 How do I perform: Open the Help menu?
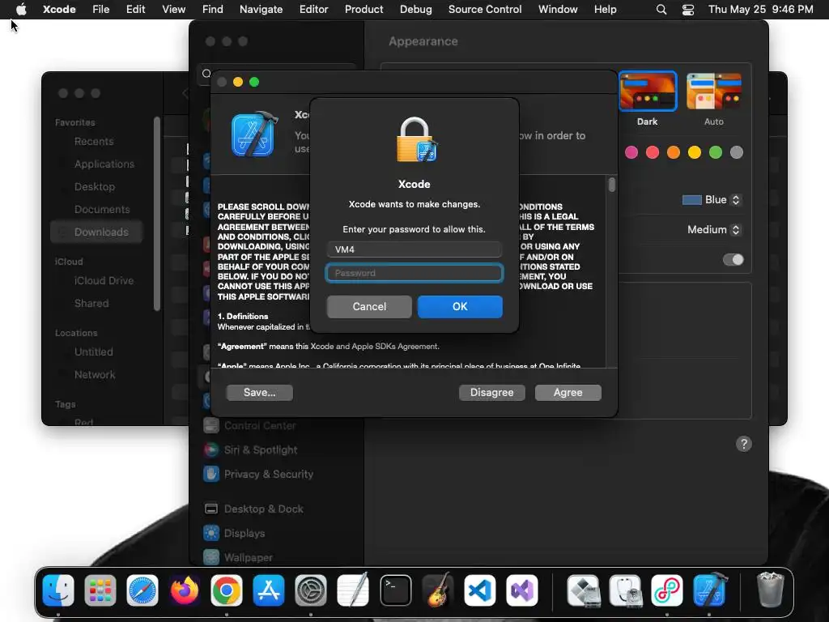[605, 9]
